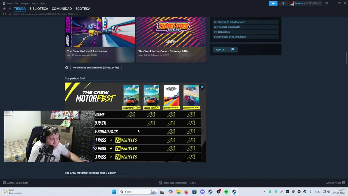Click the Timelines Collide thumbnail image
Viewport: 348px width, 196px height.
pos(171,32)
